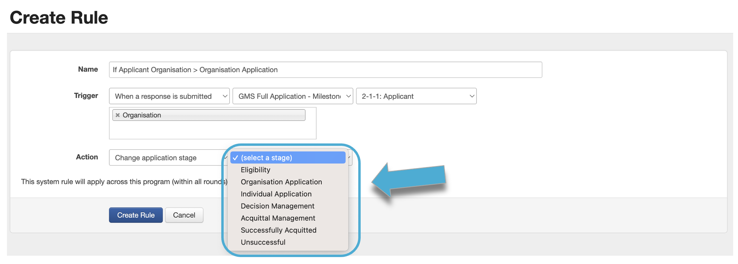
Task: Open the 'When a response is submitted' dropdown
Action: tap(169, 96)
